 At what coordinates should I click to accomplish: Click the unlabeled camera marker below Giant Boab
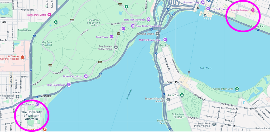(x=123, y=29)
